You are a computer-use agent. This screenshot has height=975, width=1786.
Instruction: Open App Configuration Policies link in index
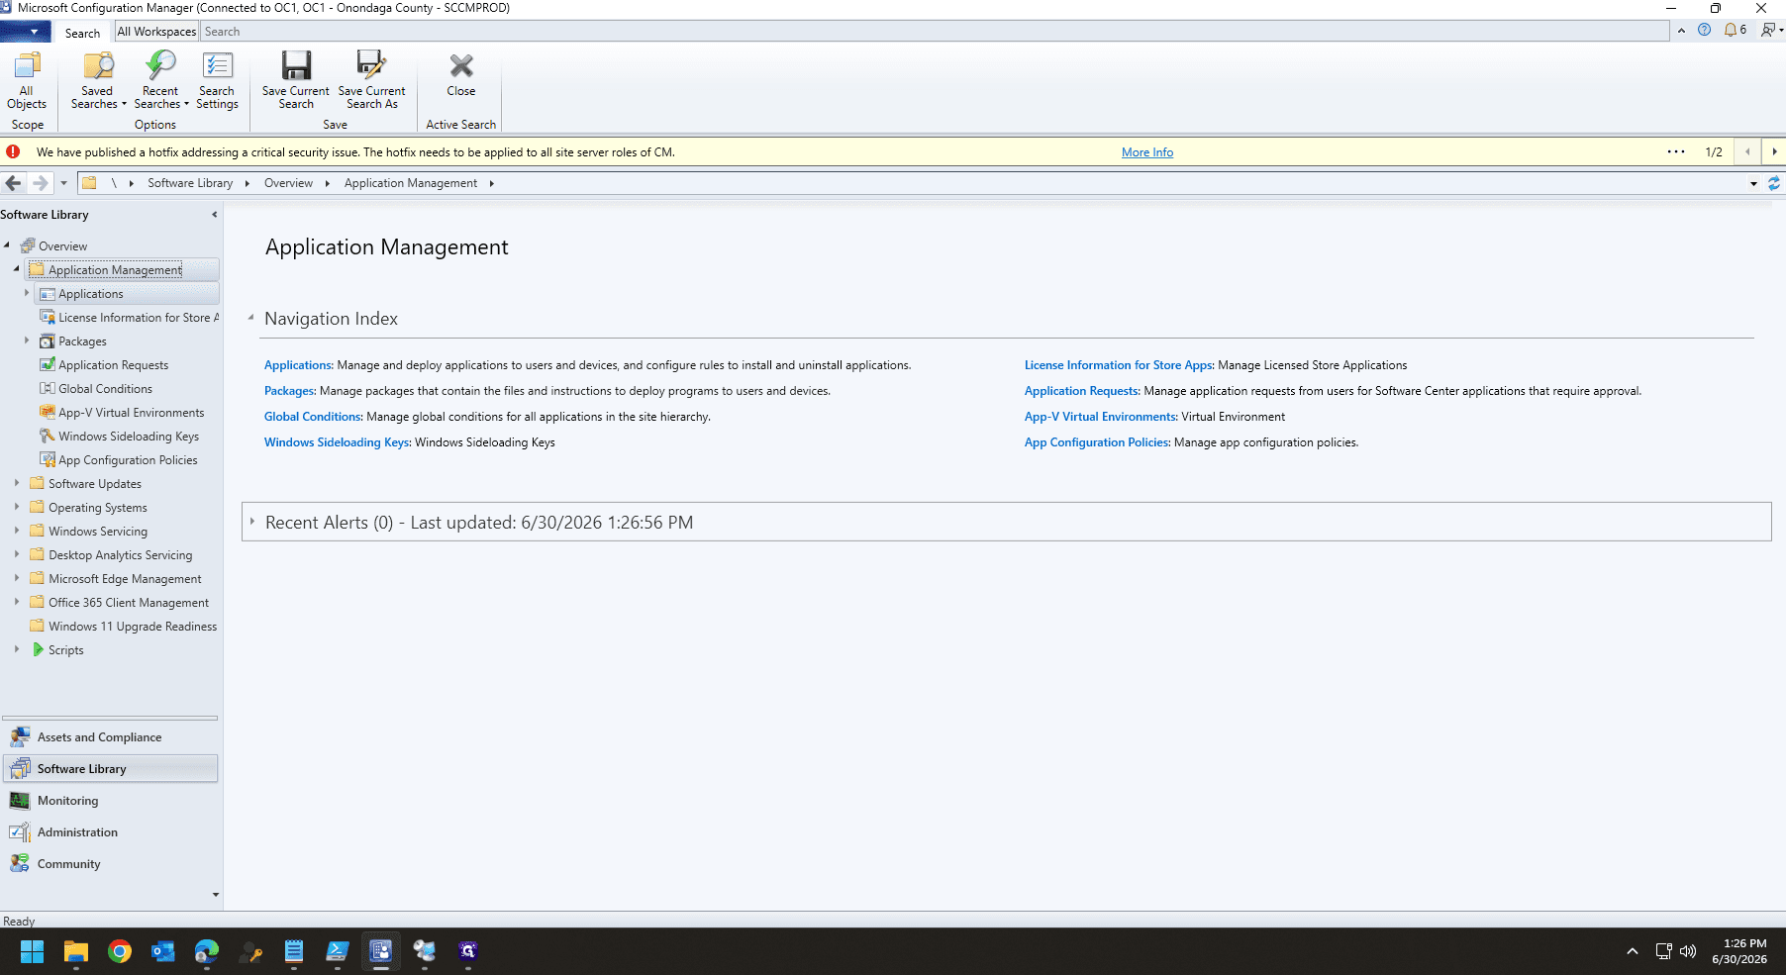(1097, 442)
